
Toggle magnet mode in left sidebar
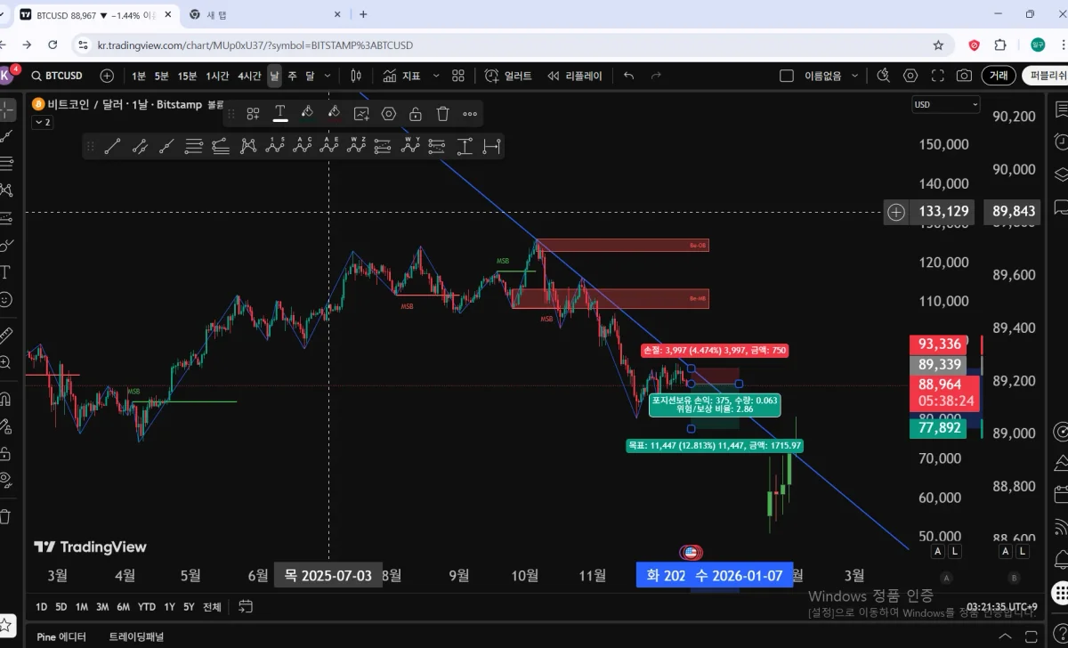(6, 398)
